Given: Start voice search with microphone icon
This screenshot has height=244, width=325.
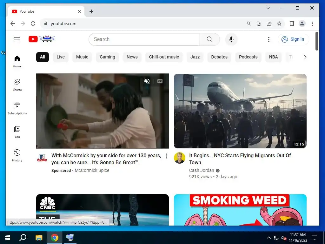Looking at the screenshot, I should pyautogui.click(x=231, y=39).
